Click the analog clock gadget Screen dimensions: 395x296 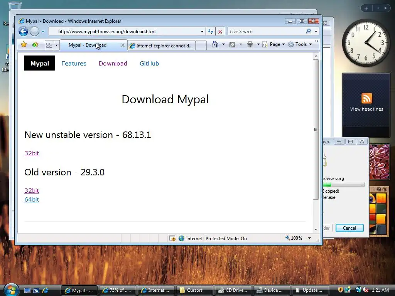(x=366, y=43)
